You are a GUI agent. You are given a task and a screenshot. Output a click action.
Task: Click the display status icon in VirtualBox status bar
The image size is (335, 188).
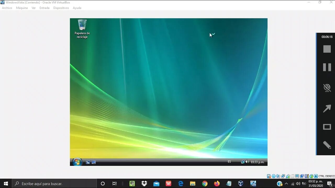pyautogui.click(x=297, y=176)
